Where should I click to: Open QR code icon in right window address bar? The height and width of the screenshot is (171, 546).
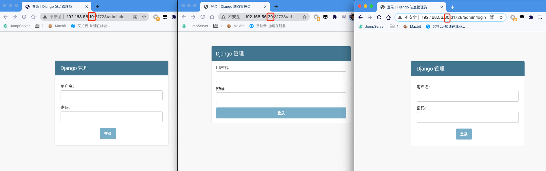click(492, 17)
